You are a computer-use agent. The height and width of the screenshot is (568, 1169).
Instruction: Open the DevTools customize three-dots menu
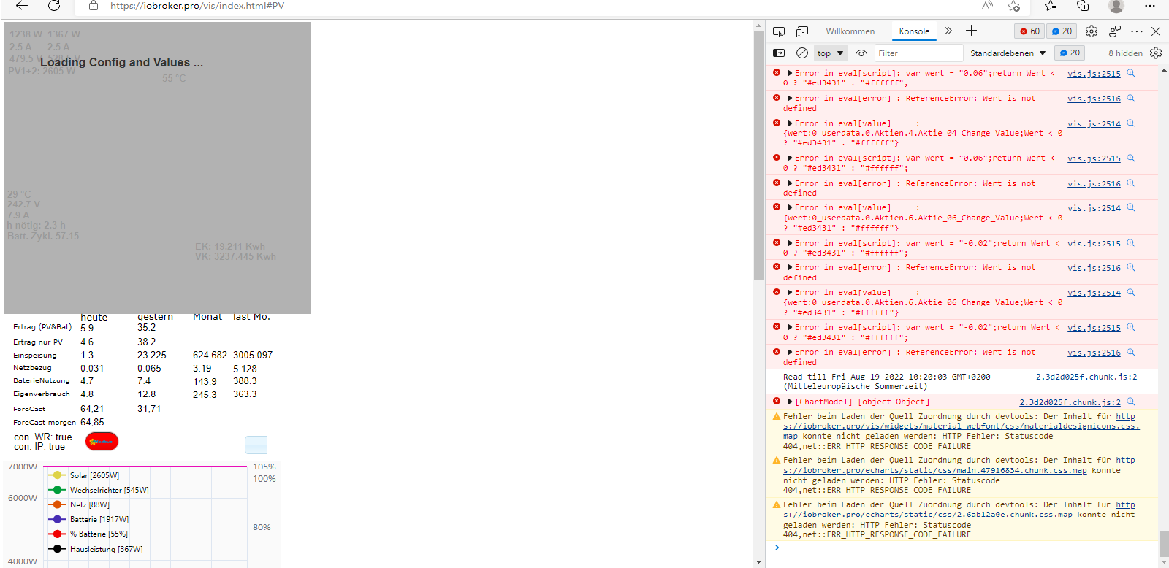click(x=1137, y=31)
